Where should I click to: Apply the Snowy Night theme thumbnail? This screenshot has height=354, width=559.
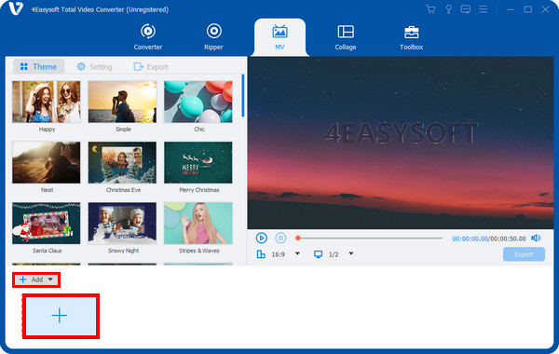click(122, 224)
